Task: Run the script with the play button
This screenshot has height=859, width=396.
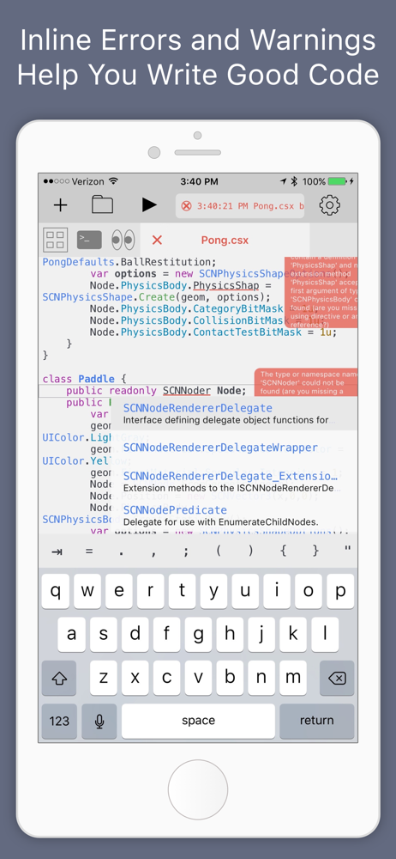Action: coord(149,205)
